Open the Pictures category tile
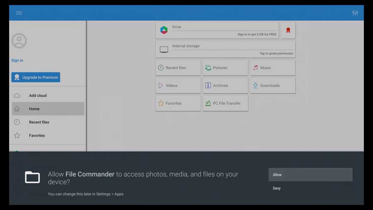 coord(225,68)
